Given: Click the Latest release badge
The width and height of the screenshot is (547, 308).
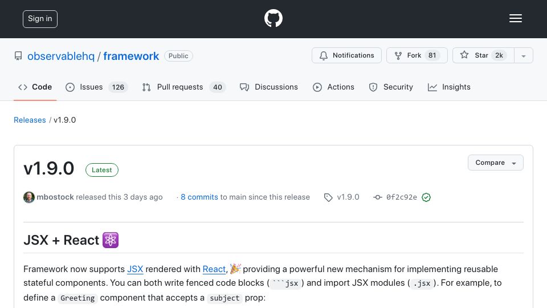Looking at the screenshot, I should click(102, 170).
